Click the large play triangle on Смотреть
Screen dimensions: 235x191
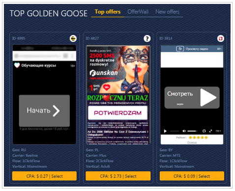[208, 97]
